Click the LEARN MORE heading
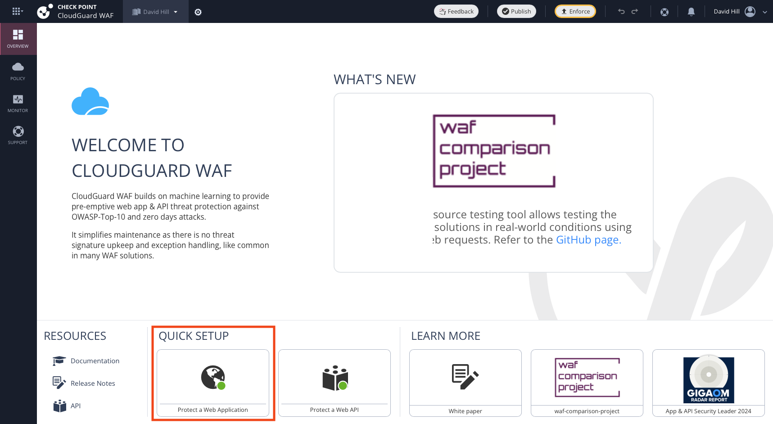 point(446,336)
